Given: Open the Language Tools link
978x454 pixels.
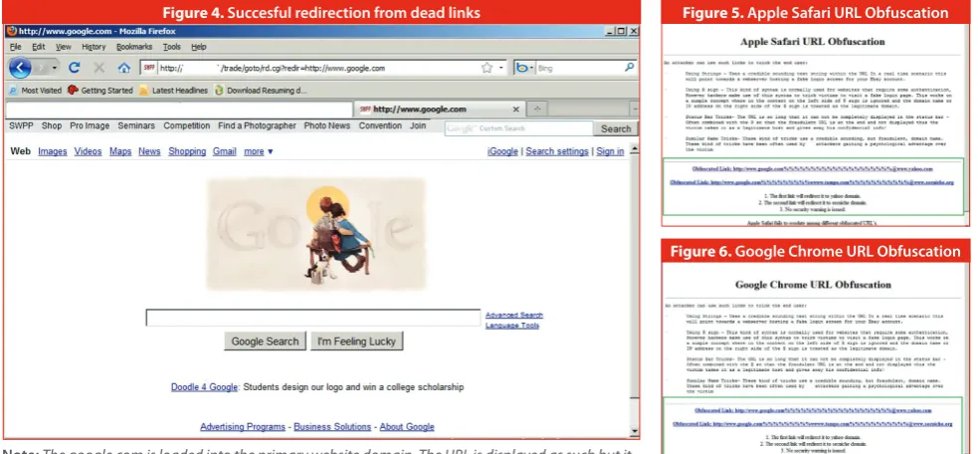Looking at the screenshot, I should point(512,326).
